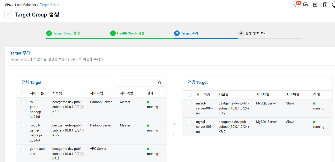335x162 pixels.
Task: Go to the 설정 정보 보기 step
Action: 256,33
